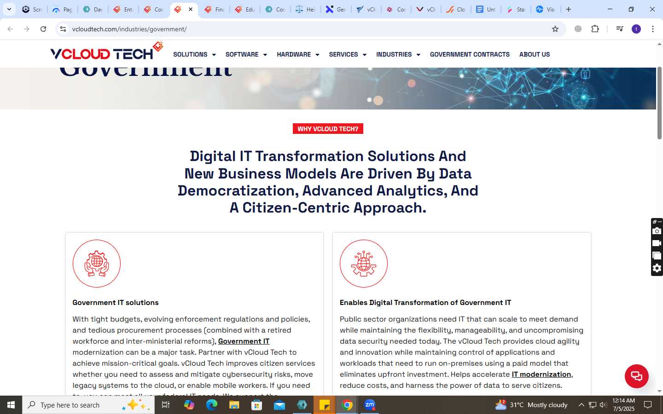Screen dimensions: 663x414
Task: Open the media control icon in toolbar
Action: click(620, 29)
